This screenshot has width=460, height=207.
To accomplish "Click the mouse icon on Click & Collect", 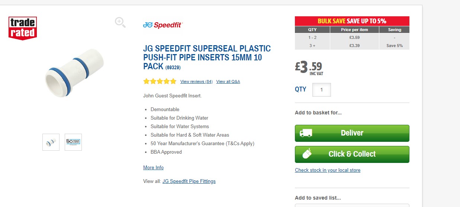I will pyautogui.click(x=307, y=154).
